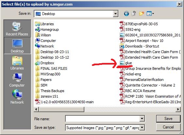Click the Cancel button
The image size is (184, 135).
(x=168, y=127)
